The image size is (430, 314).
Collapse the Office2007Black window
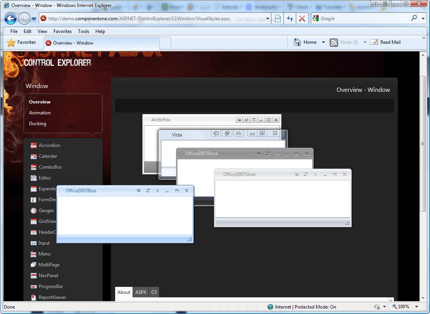[277, 154]
